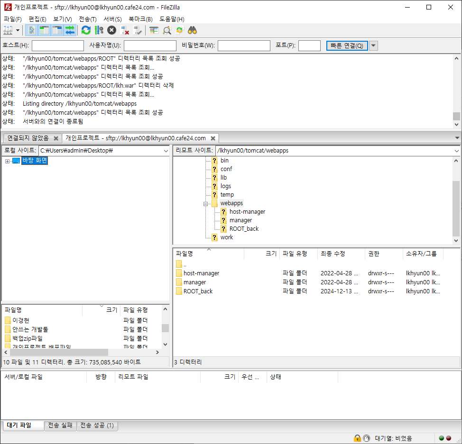This screenshot has width=462, height=444.
Task: Select bin folder in remote tree
Action: [224, 161]
